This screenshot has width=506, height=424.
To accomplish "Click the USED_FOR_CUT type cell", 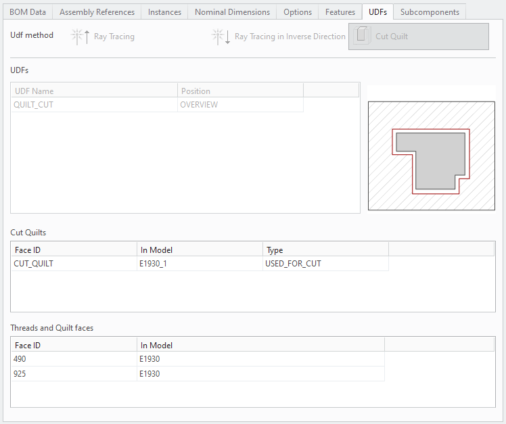I will point(325,264).
